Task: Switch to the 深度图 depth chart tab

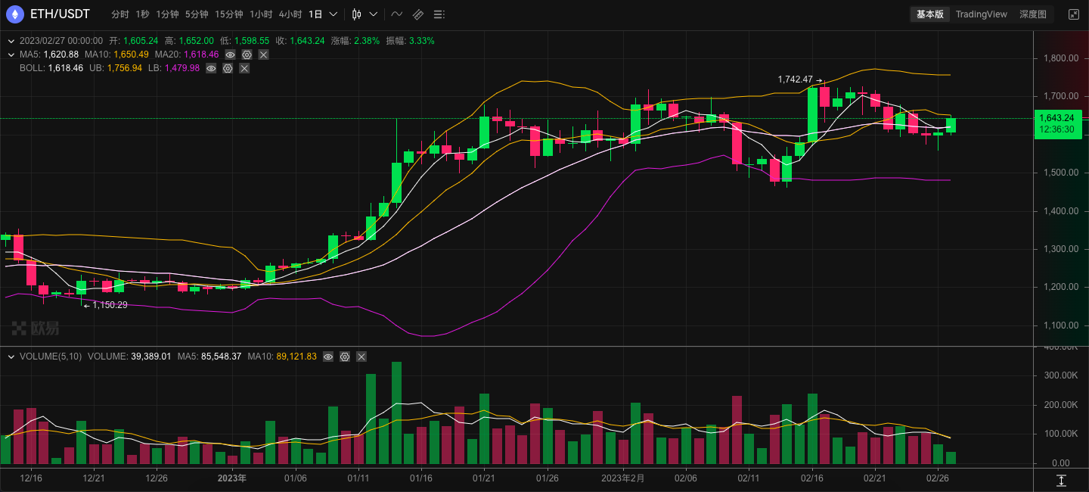Action: [x=1032, y=14]
